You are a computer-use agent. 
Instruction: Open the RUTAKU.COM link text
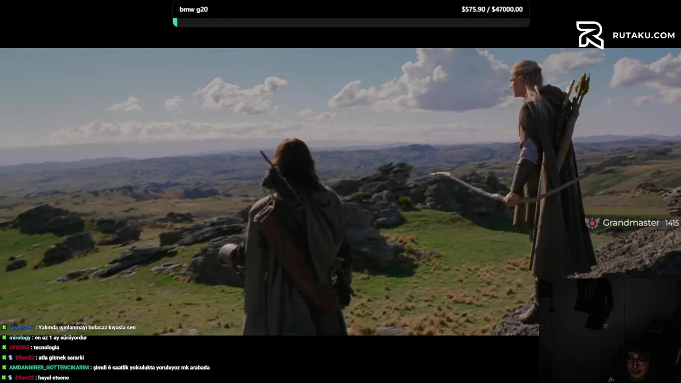pyautogui.click(x=643, y=35)
